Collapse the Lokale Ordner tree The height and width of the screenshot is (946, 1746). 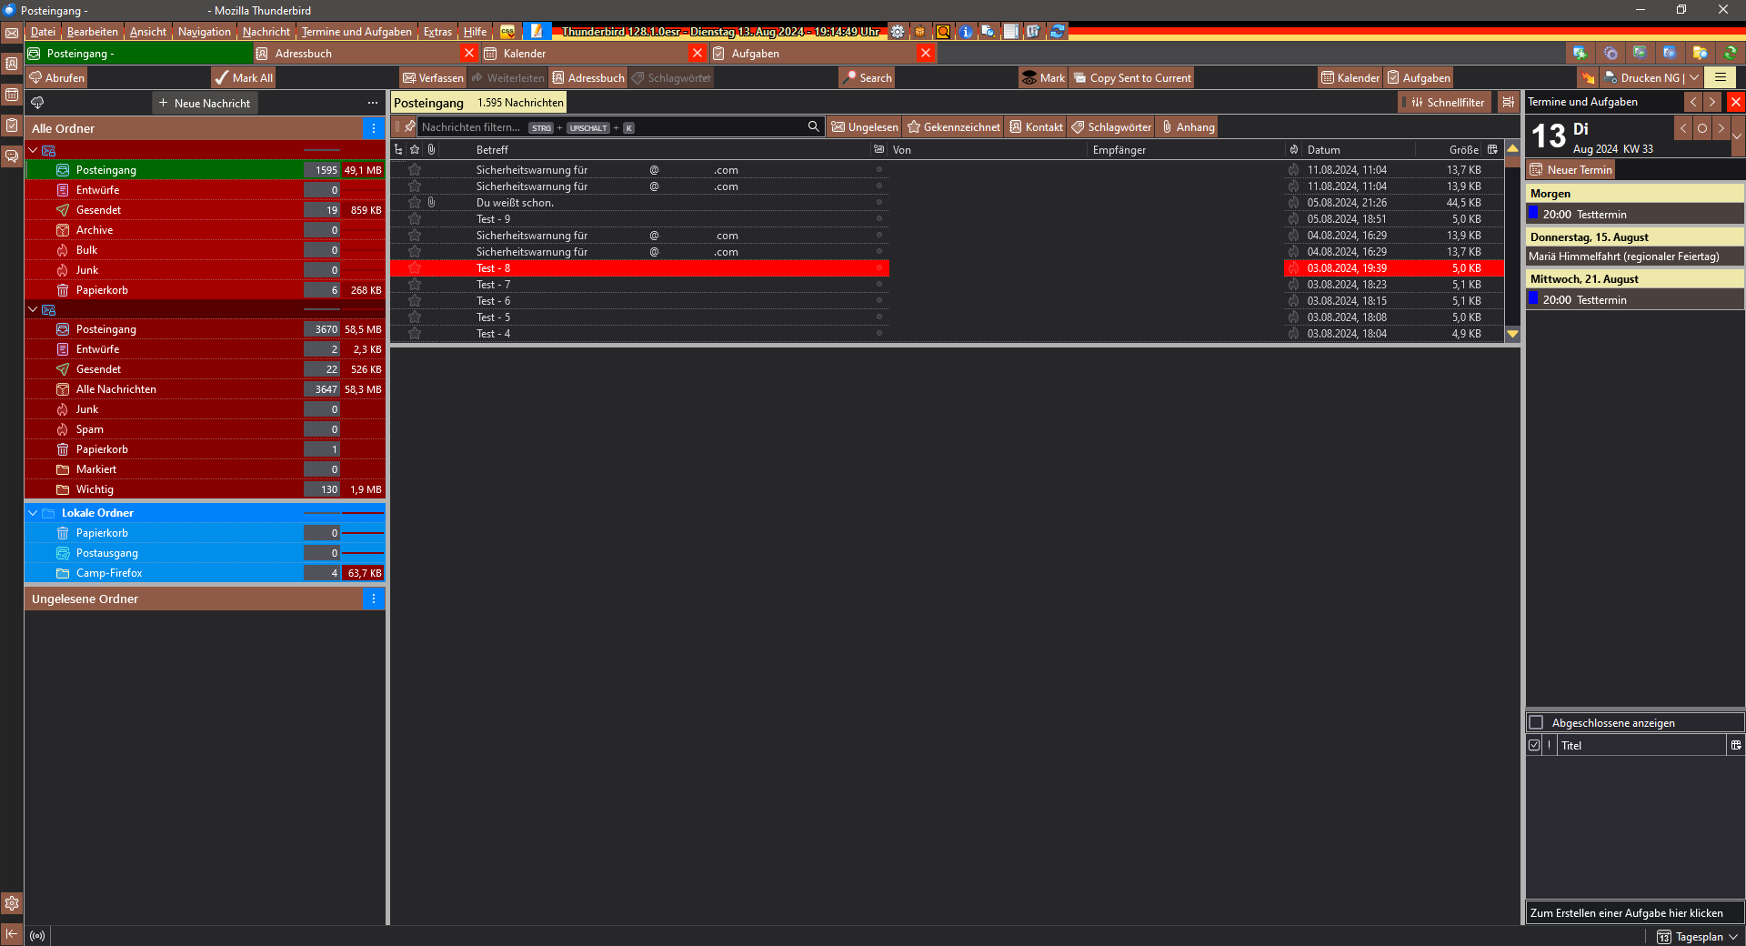pos(34,513)
